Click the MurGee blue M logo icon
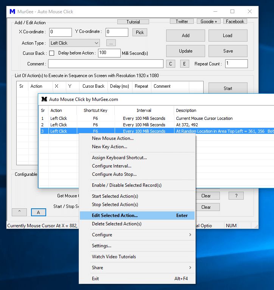The width and height of the screenshot is (274, 290). [x=12, y=11]
